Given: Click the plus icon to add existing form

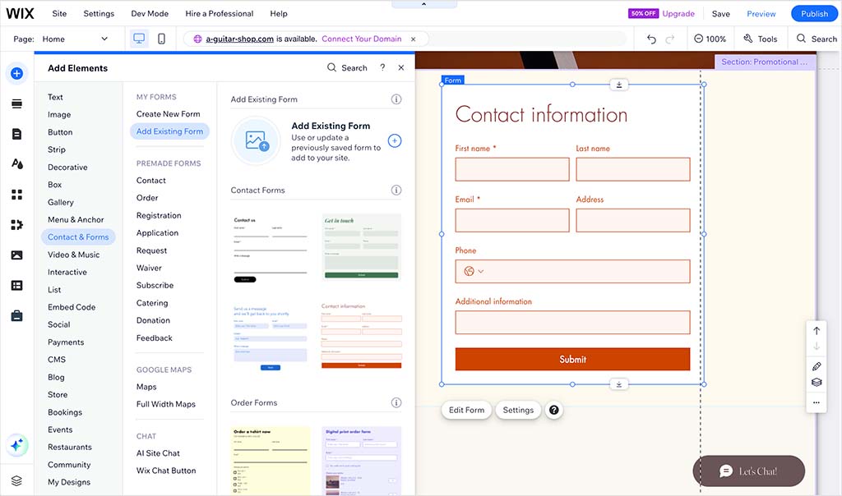Looking at the screenshot, I should [395, 141].
